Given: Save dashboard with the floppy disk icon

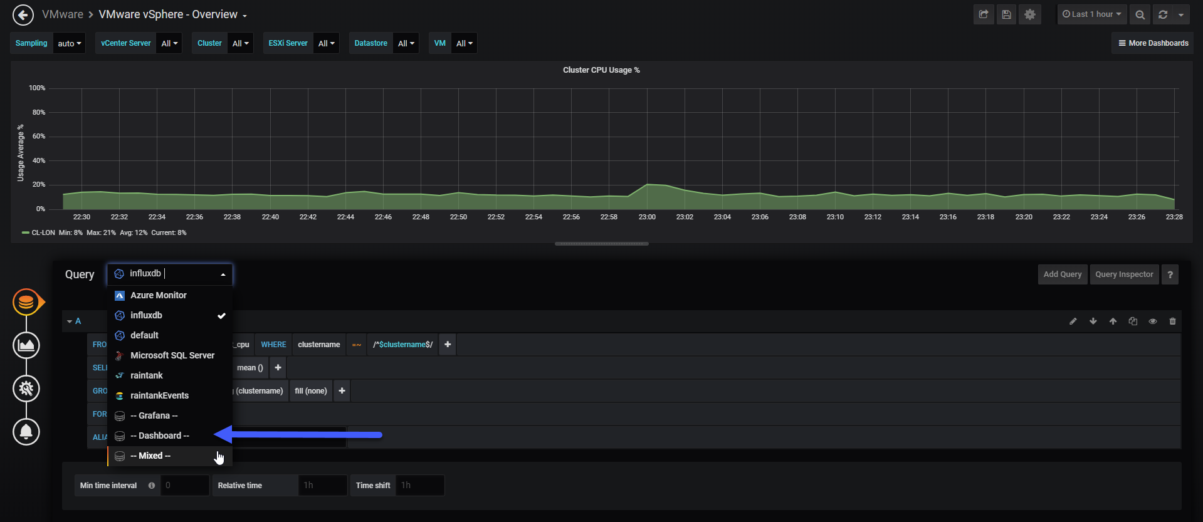Looking at the screenshot, I should click(x=1007, y=14).
